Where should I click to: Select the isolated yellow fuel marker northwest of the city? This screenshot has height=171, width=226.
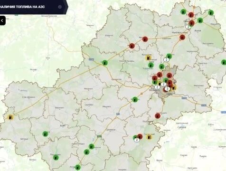pyautogui.click(x=149, y=57)
